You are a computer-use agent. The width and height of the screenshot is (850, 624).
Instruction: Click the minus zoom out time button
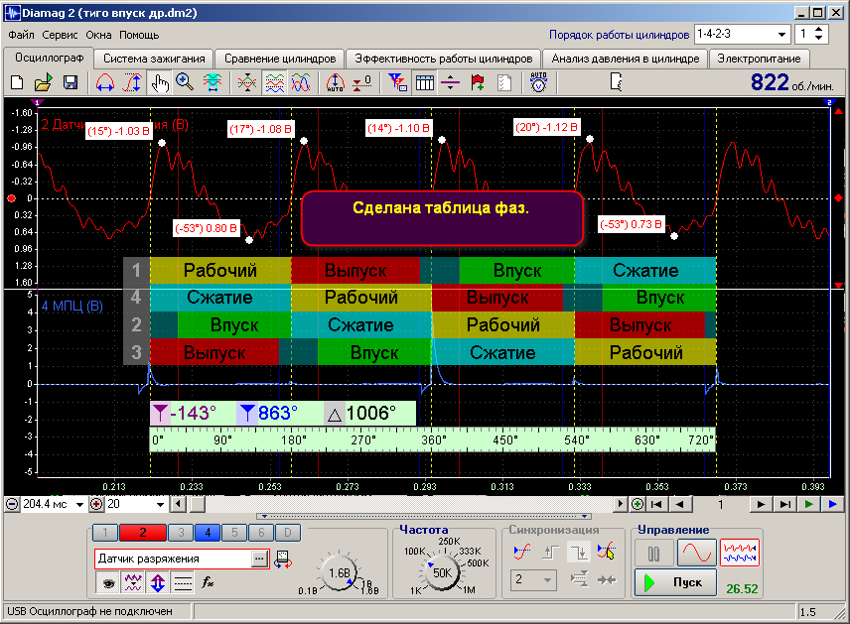(11, 505)
